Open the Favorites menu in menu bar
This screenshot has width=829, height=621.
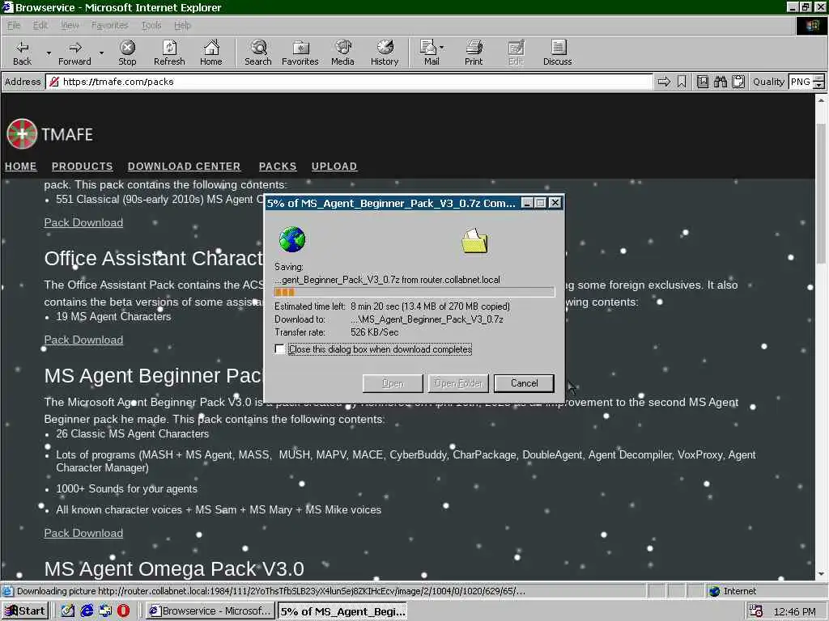[x=109, y=25]
